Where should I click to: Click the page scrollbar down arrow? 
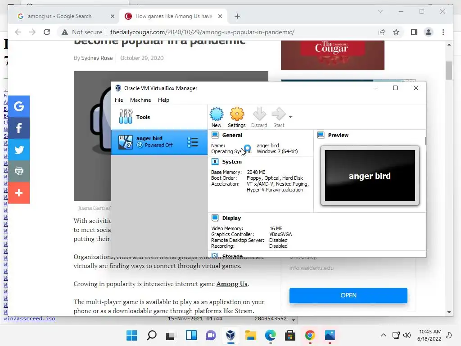click(449, 312)
